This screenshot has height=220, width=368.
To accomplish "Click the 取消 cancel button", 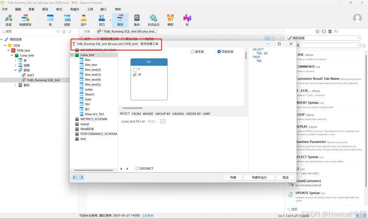I will pos(286,178).
